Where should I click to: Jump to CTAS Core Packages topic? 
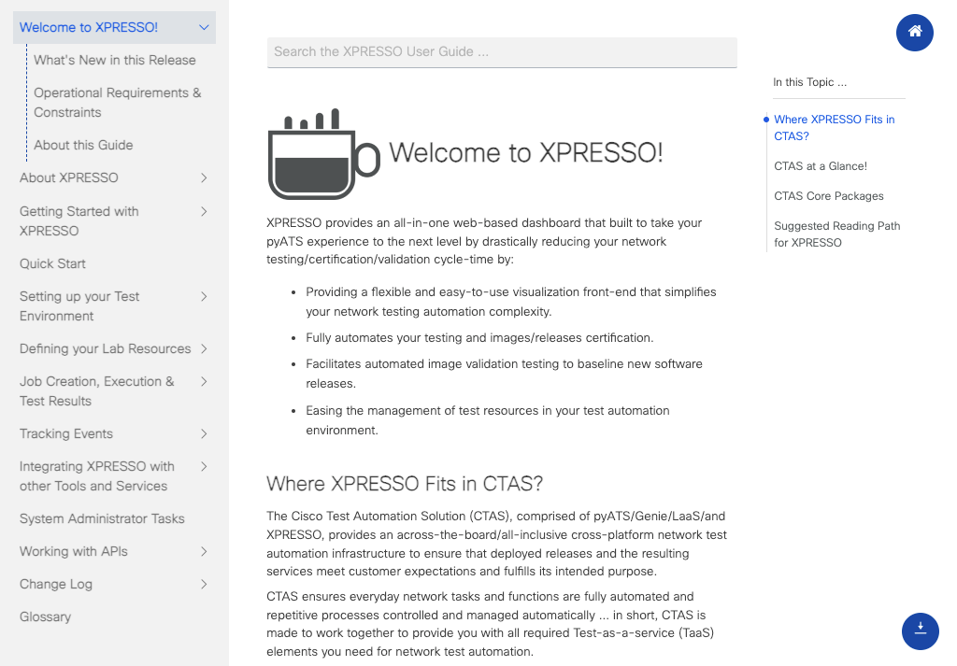click(x=829, y=196)
